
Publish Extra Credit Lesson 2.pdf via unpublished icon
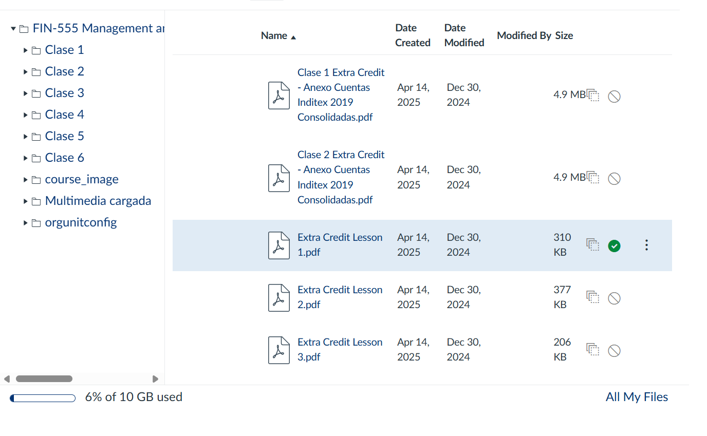click(614, 298)
